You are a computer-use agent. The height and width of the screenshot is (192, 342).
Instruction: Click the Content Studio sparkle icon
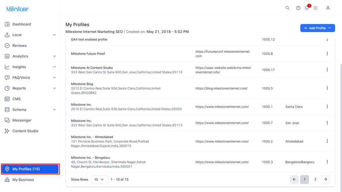[x=7, y=131]
